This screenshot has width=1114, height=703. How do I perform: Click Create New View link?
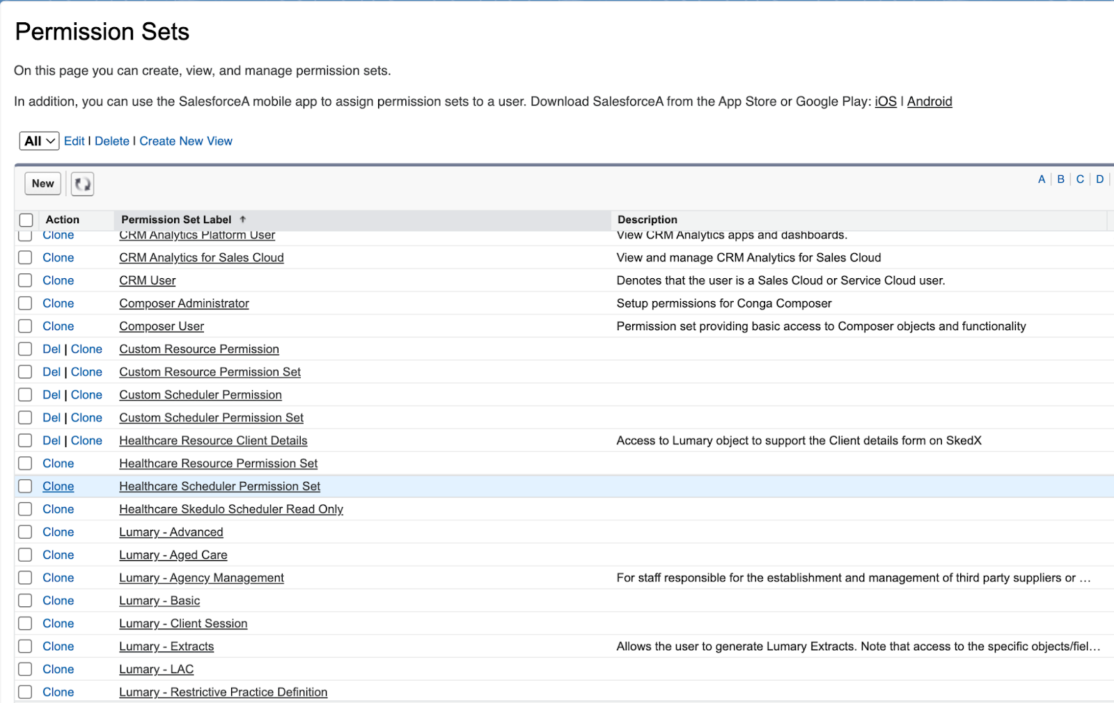click(186, 141)
